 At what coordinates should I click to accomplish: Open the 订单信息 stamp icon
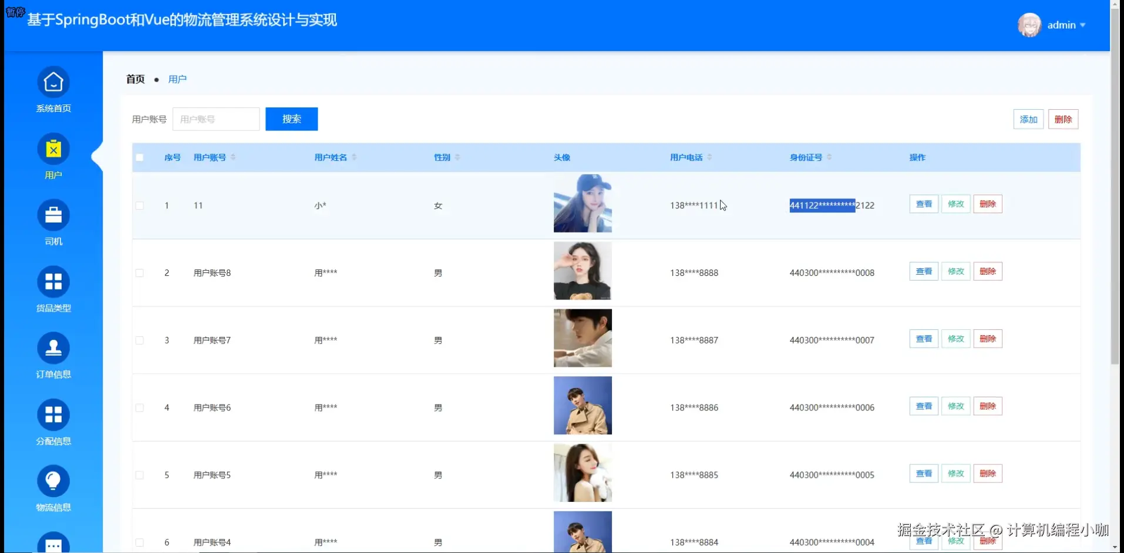[53, 348]
